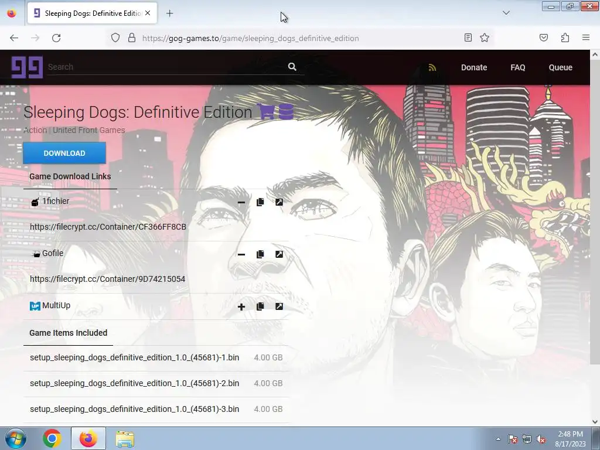Click the database stack icon beside the title

pyautogui.click(x=286, y=112)
